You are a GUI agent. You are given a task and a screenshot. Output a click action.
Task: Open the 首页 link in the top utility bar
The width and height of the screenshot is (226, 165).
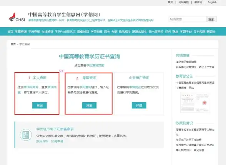coord(170,2)
